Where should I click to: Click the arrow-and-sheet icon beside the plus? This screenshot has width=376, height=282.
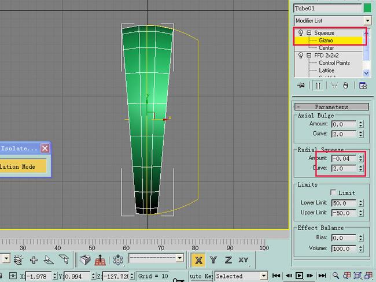(49, 260)
